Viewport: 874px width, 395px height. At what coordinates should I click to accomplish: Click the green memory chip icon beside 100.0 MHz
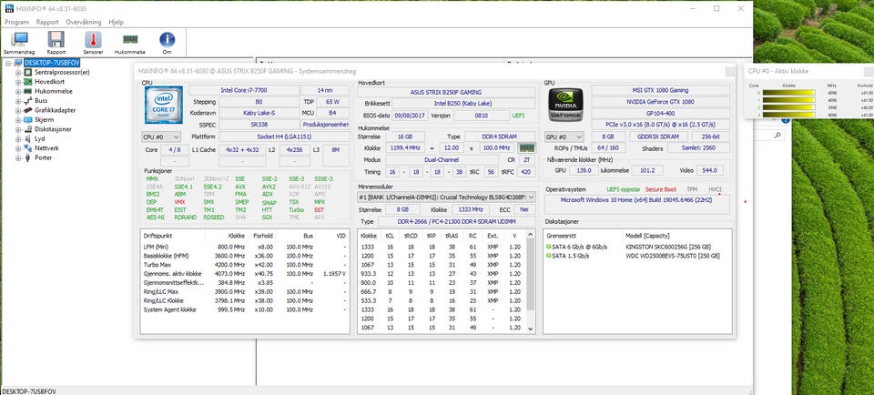[525, 147]
